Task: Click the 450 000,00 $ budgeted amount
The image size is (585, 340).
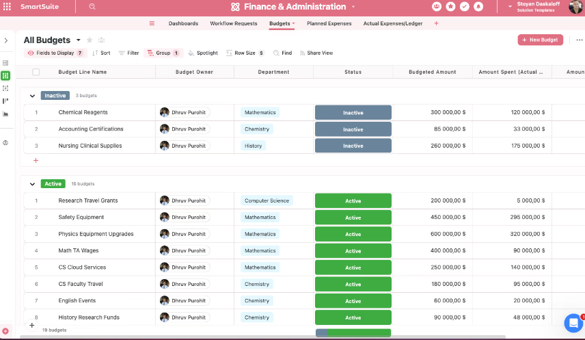Action: coord(448,217)
